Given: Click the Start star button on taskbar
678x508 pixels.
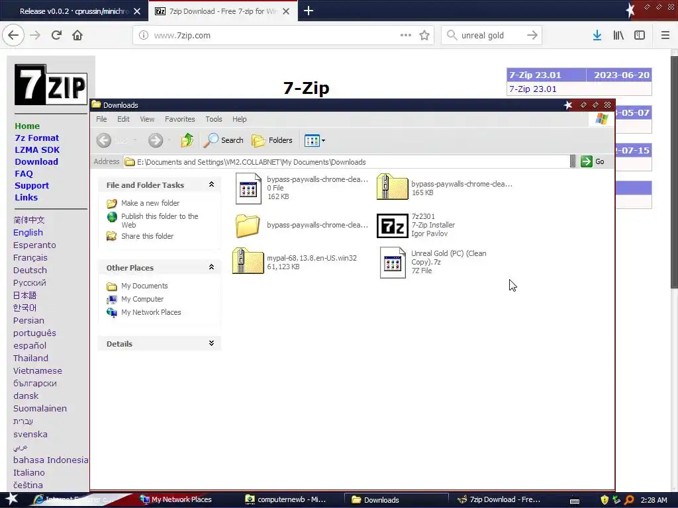Looking at the screenshot, I should pos(11,499).
